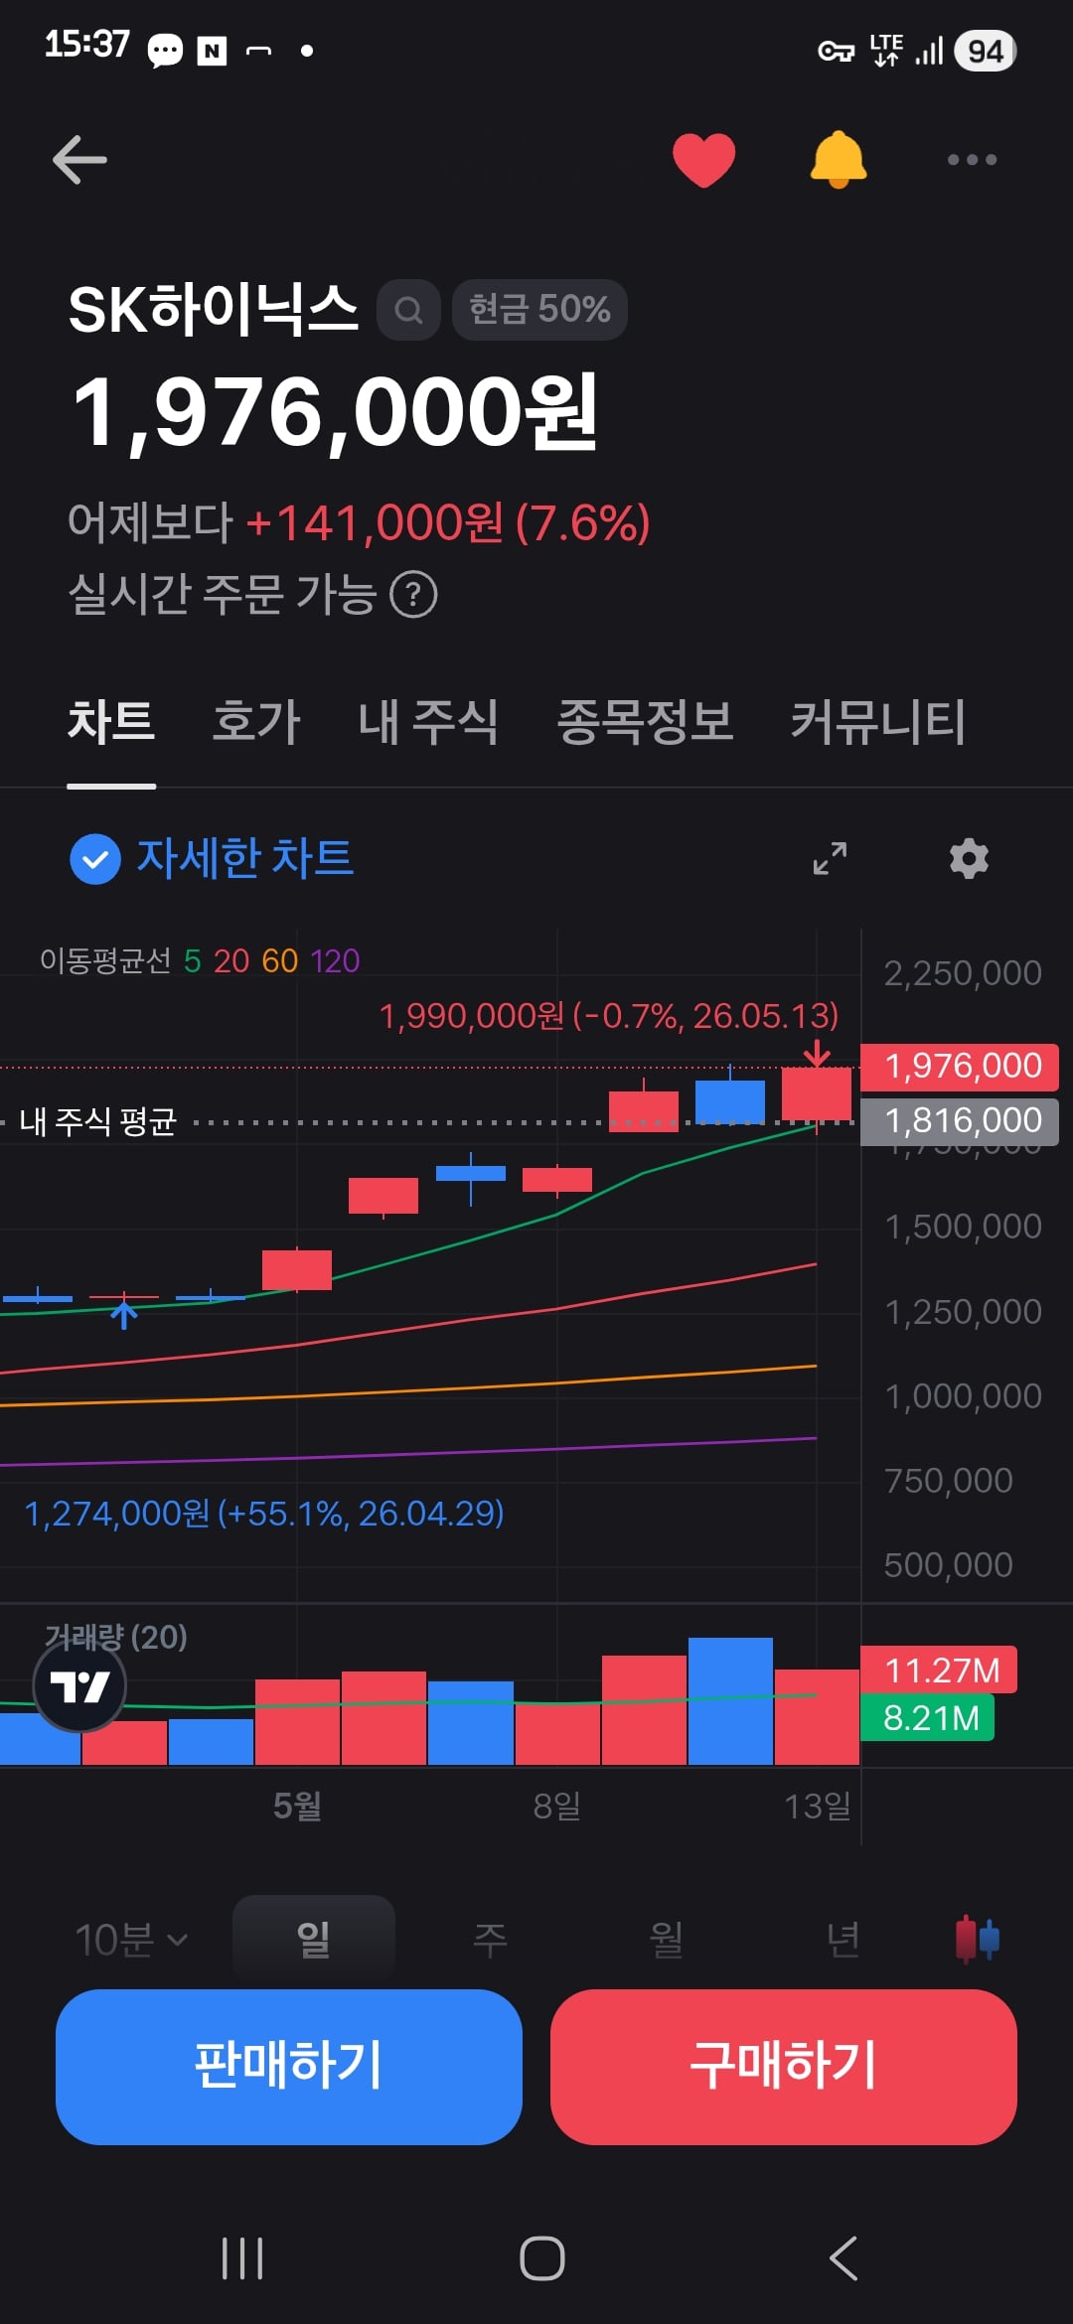This screenshot has height=2324, width=1073.
Task: Tap the Android home button
Action: point(542,2258)
